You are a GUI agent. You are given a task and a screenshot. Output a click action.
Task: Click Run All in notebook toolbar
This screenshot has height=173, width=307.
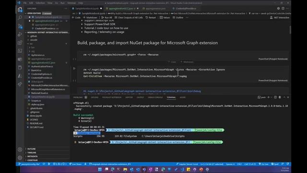click(x=106, y=17)
